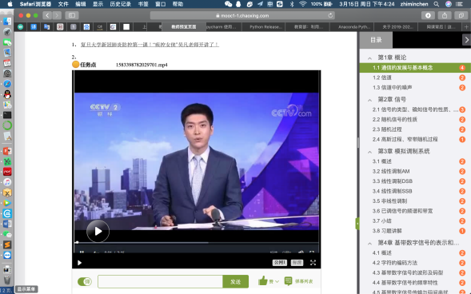Open the dropdown arrow next to 赞
The height and width of the screenshot is (294, 471).
tap(277, 281)
